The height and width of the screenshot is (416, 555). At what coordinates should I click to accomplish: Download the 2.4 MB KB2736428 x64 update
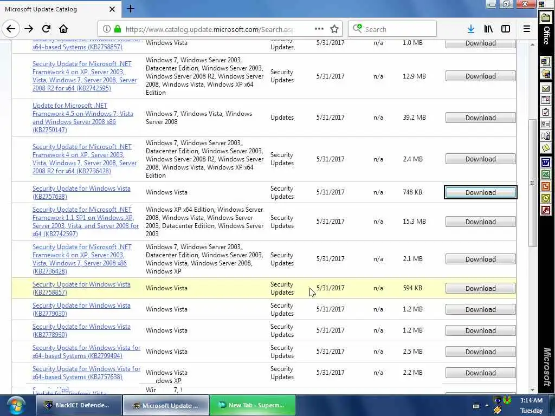(x=480, y=159)
